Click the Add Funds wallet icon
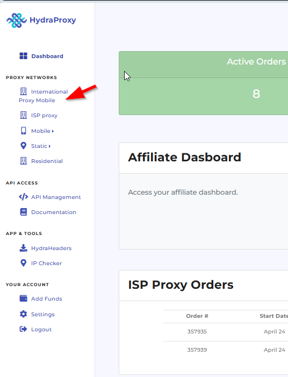This screenshot has height=377, width=288. tap(23, 298)
